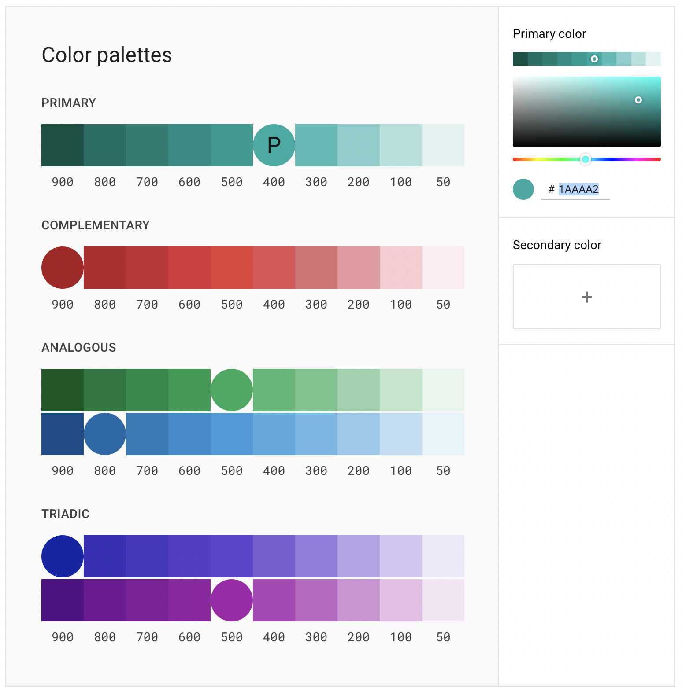Select the complementary 500 red swatch

point(232,268)
